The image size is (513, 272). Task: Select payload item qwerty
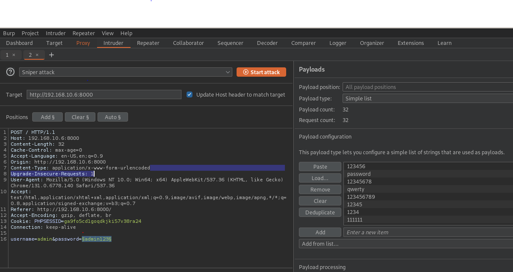(x=428, y=189)
